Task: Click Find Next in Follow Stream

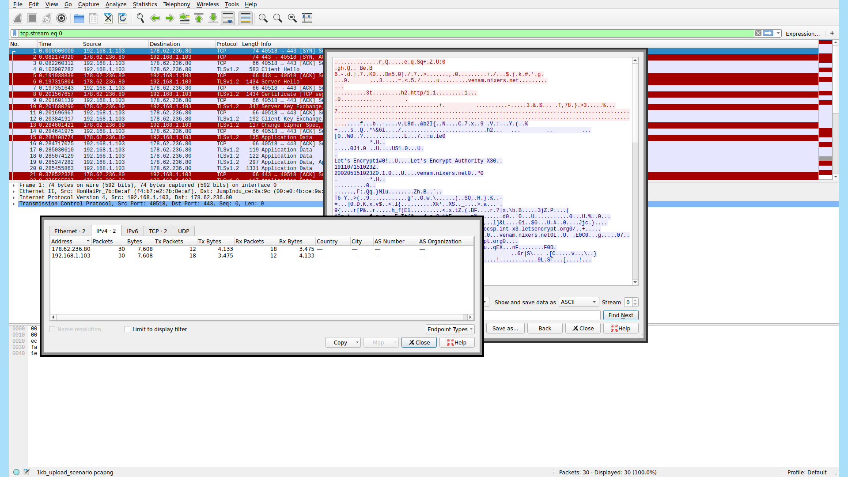Action: coord(621,315)
